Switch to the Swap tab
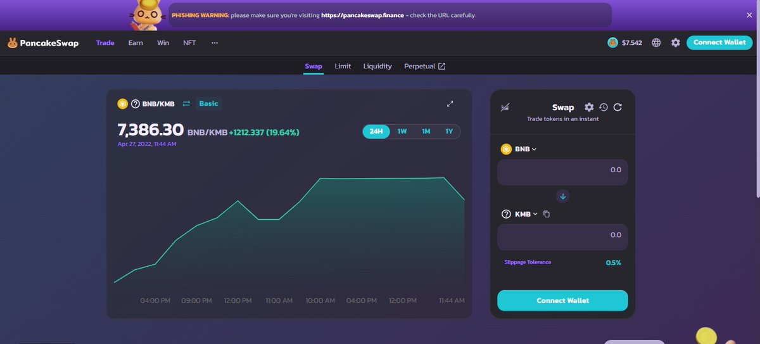This screenshot has height=344, width=760. point(313,66)
